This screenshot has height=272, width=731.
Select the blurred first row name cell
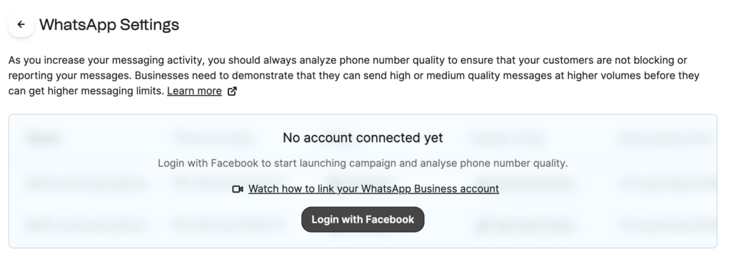pyautogui.click(x=86, y=183)
